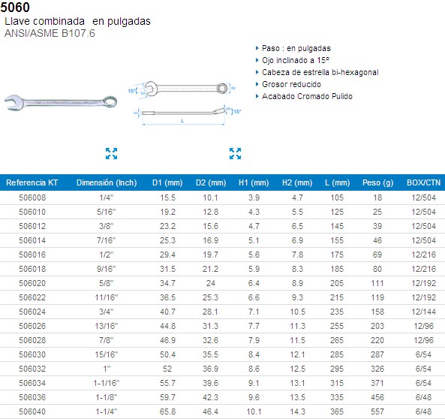Image resolution: width=445 pixels, height=419 pixels.
Task: Select reference number 506024
Action: (32, 312)
